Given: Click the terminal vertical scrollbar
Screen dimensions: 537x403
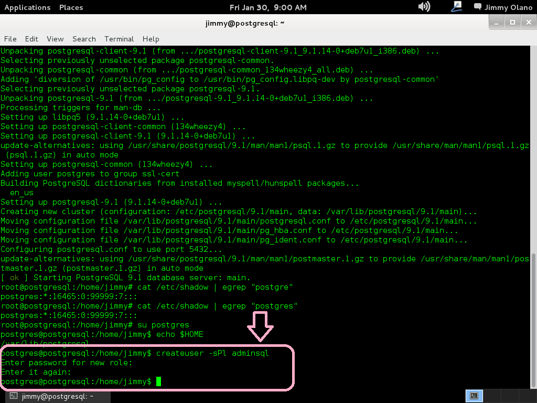Looking at the screenshot, I should 533,315.
